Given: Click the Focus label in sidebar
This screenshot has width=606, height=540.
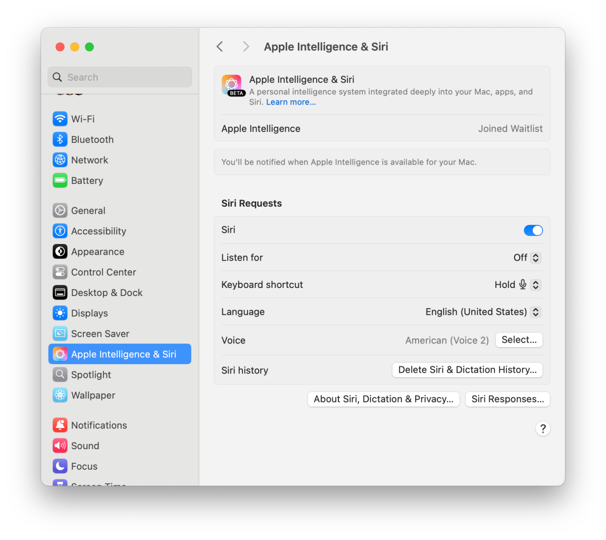Looking at the screenshot, I should tap(84, 466).
